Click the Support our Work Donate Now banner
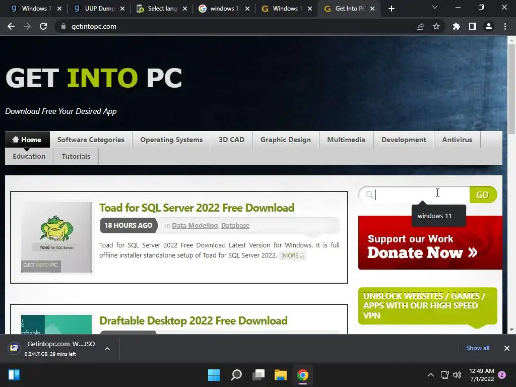Screen dimensions: 516x387 tap(430, 242)
